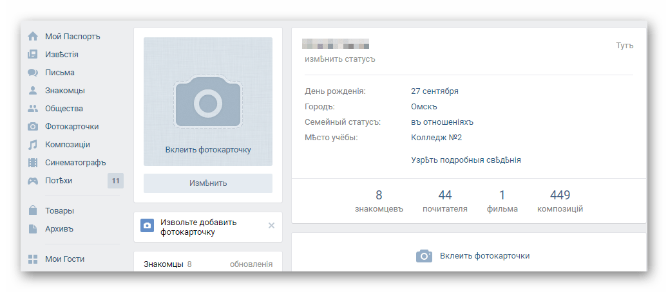Open Извѣстія via its newspaper icon

[x=33, y=55]
